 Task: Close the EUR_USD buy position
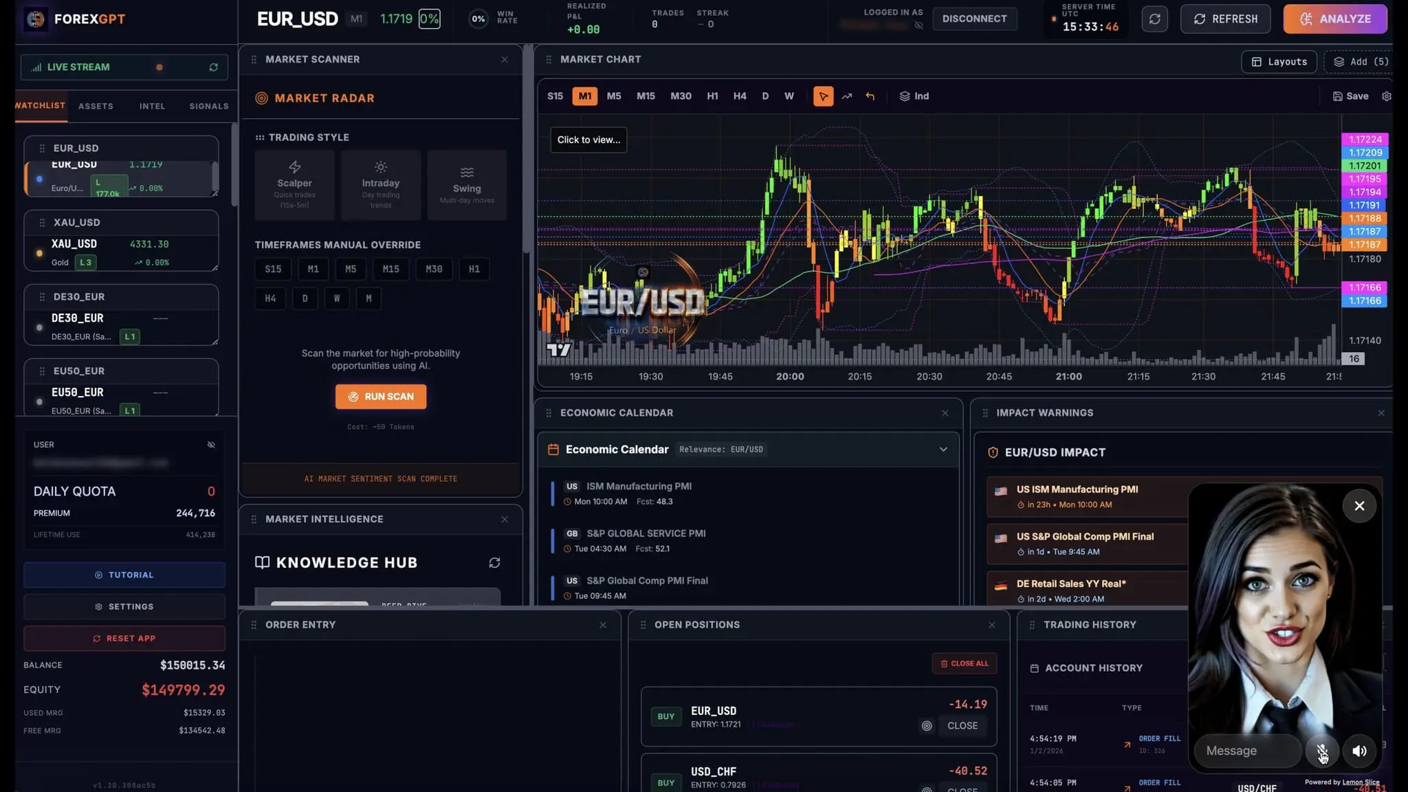click(x=962, y=726)
